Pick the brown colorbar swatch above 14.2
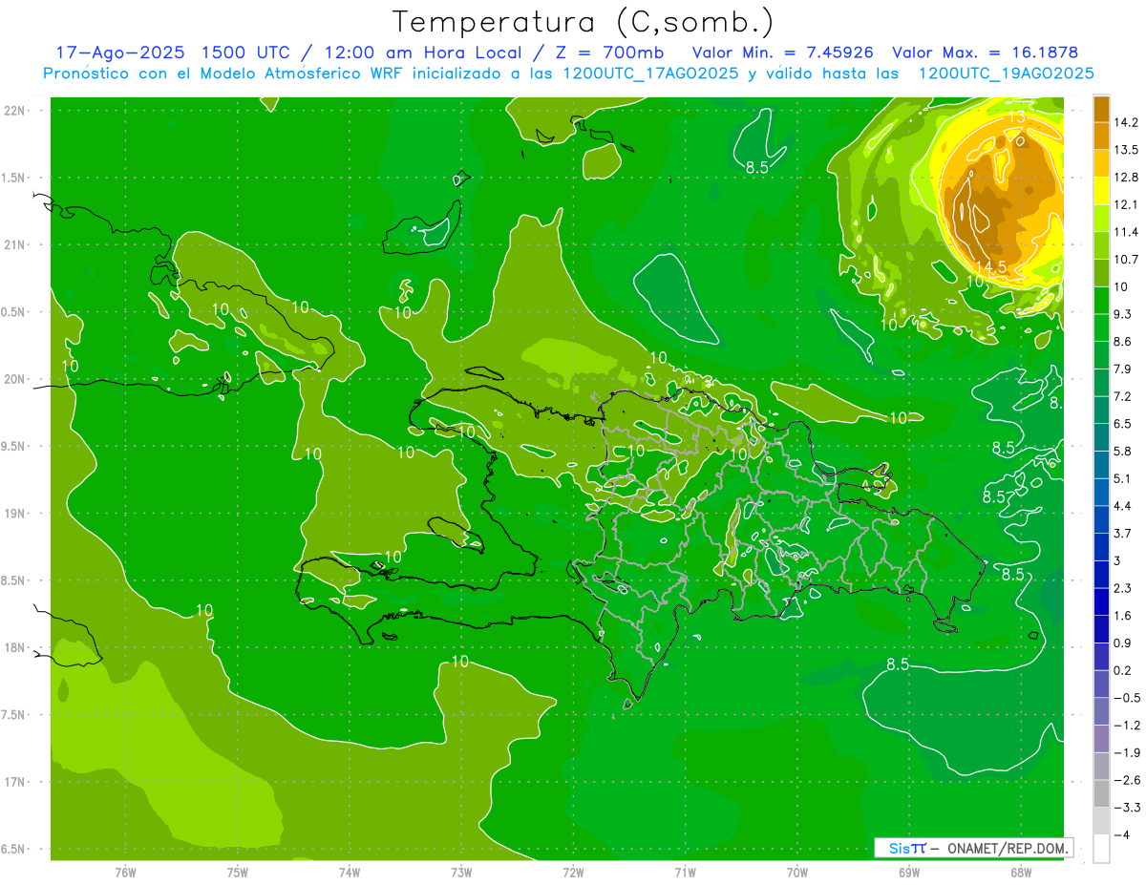 1102,109
